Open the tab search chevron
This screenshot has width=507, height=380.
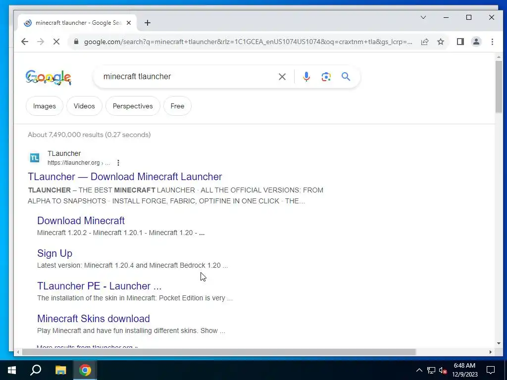pos(423,17)
